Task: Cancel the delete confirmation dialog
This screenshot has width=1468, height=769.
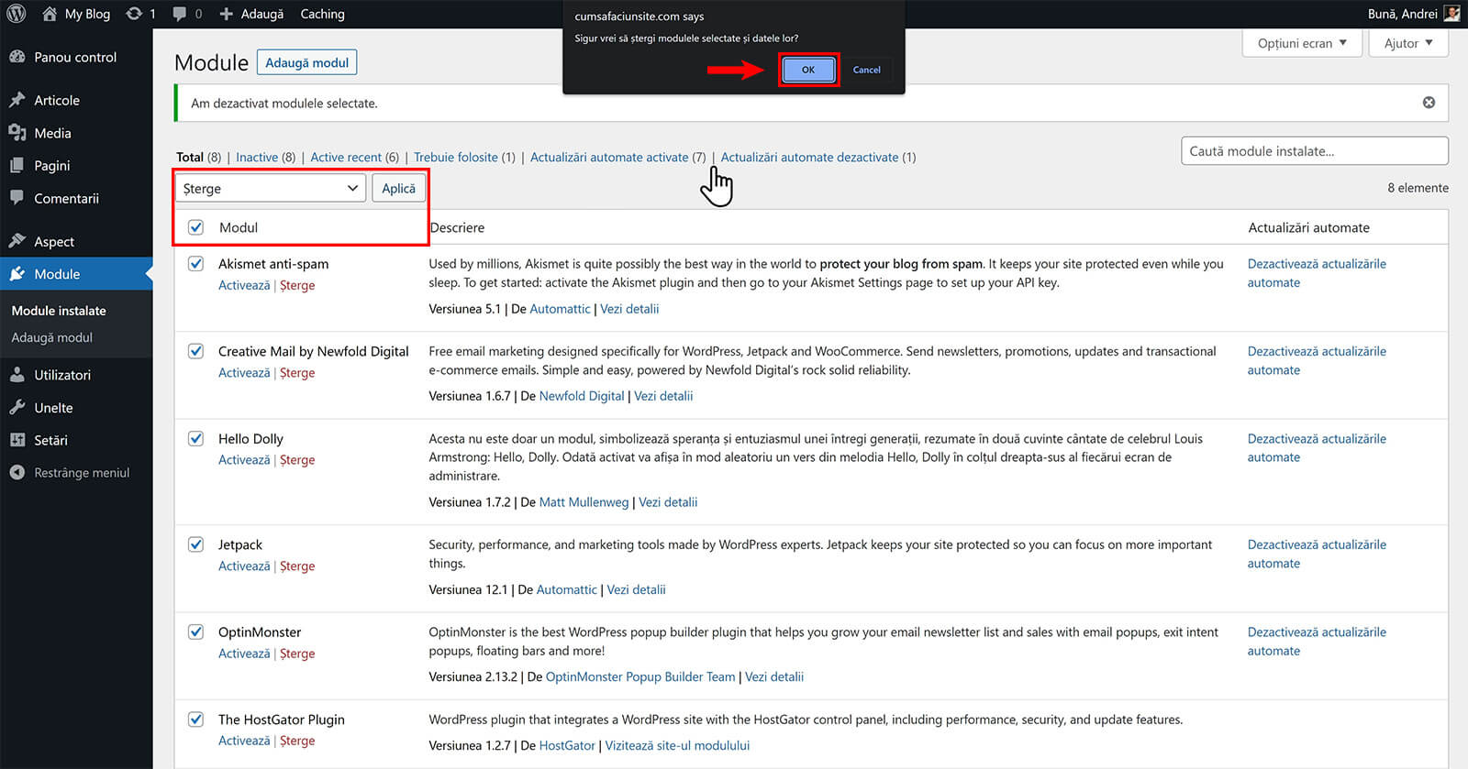Action: [x=866, y=70]
